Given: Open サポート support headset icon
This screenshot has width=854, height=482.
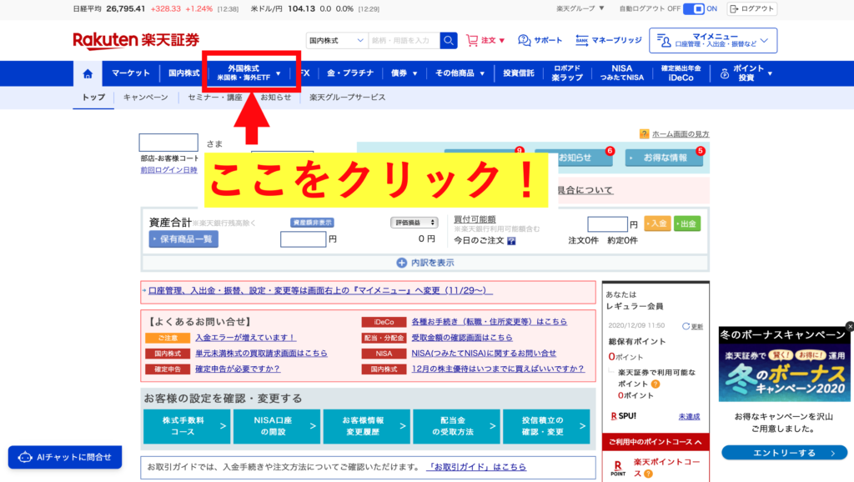Looking at the screenshot, I should coord(524,40).
